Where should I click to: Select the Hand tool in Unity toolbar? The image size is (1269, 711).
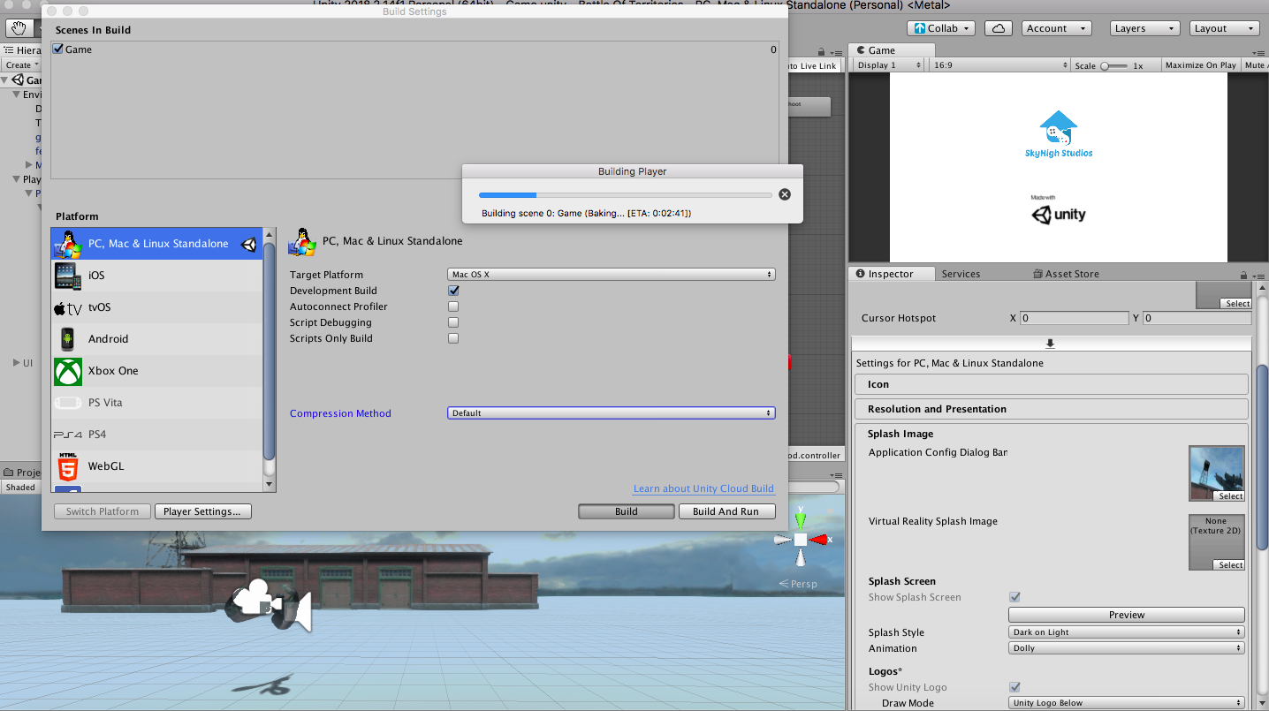[x=19, y=28]
